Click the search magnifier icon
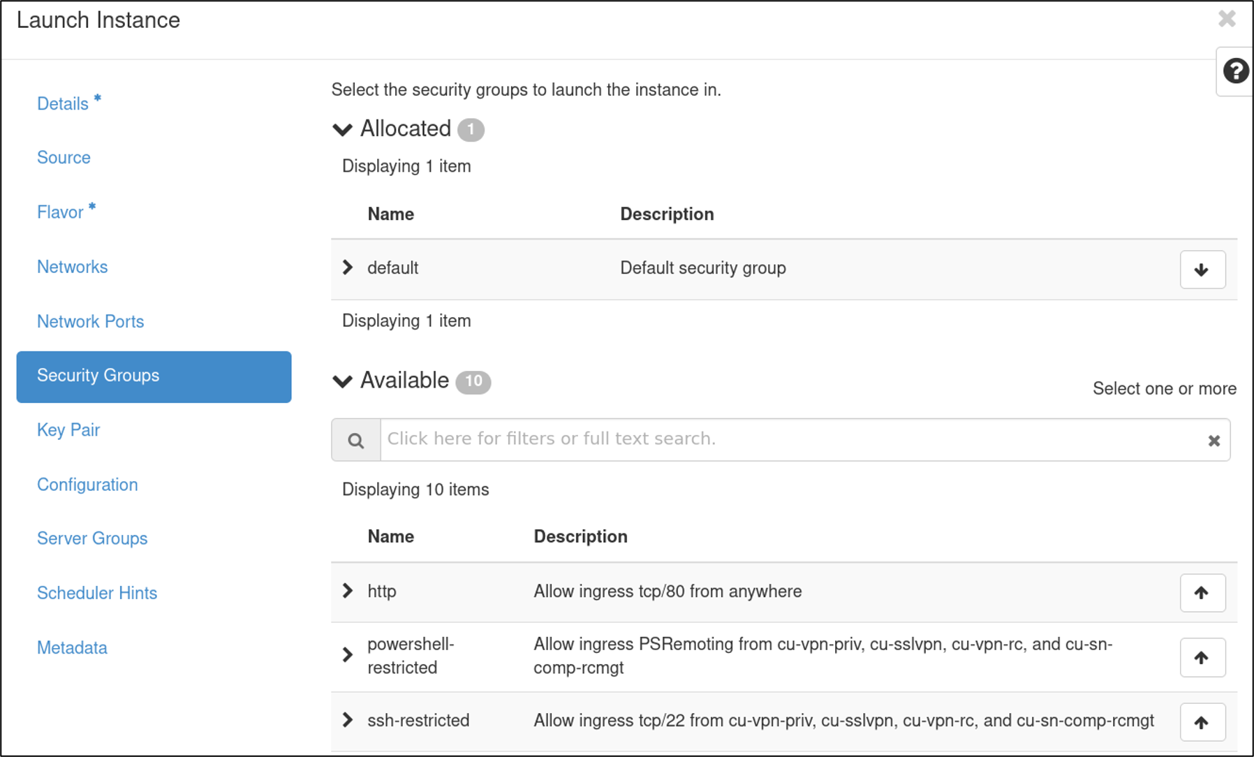Viewport: 1254px width, 757px height. [356, 441]
